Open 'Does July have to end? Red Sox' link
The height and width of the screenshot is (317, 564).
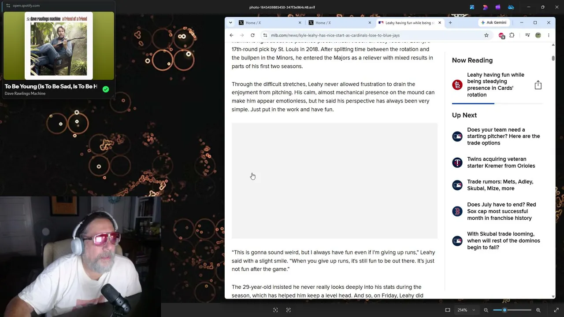[501, 211]
